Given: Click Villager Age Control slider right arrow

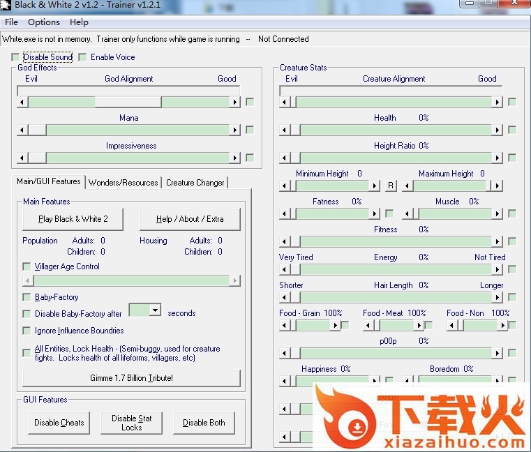Looking at the screenshot, I should click(235, 280).
